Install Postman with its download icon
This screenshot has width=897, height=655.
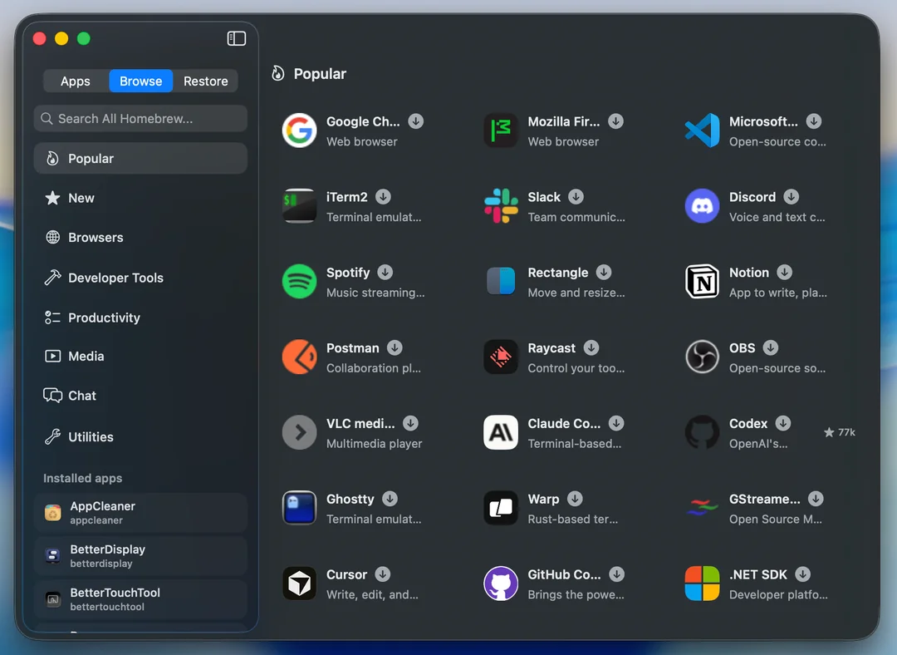(x=395, y=348)
